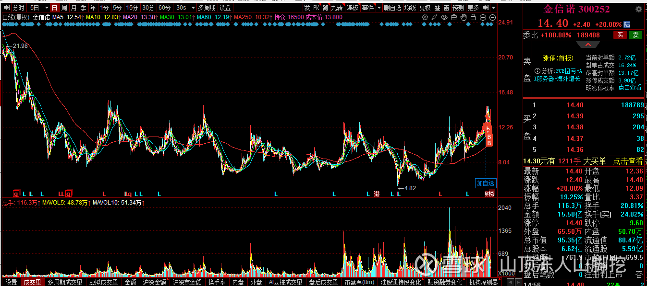Click the 涨停(首板) limit-up label
Viewport: 647px width, 286px height.
558,58
